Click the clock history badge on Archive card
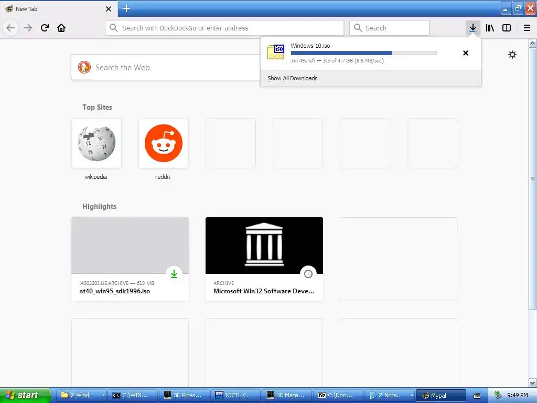This screenshot has width=537, height=403. pyautogui.click(x=308, y=274)
